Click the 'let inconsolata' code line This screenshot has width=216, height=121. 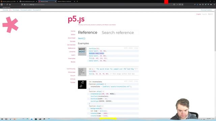click(96, 82)
